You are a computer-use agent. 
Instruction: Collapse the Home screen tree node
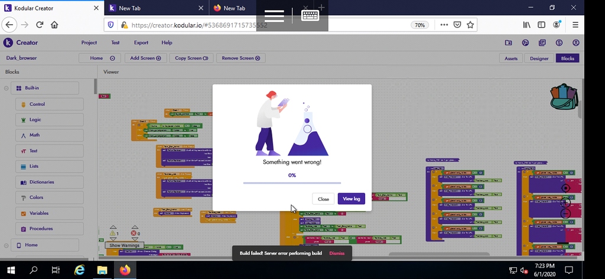(6, 245)
